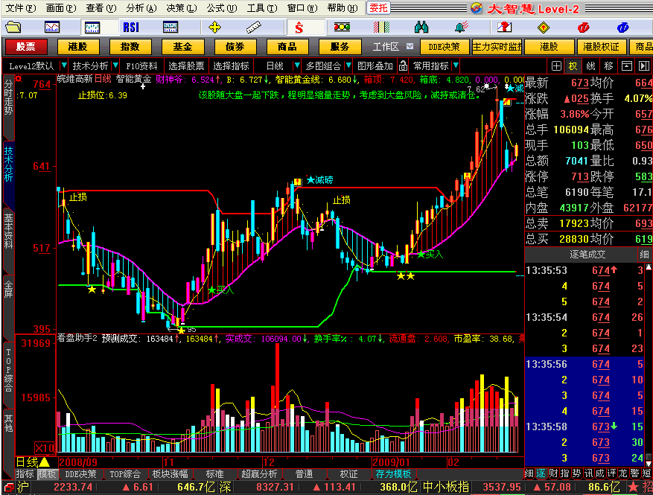Open the multi-chart panel icon
Viewport: 653px width, 495px height.
(x=171, y=28)
